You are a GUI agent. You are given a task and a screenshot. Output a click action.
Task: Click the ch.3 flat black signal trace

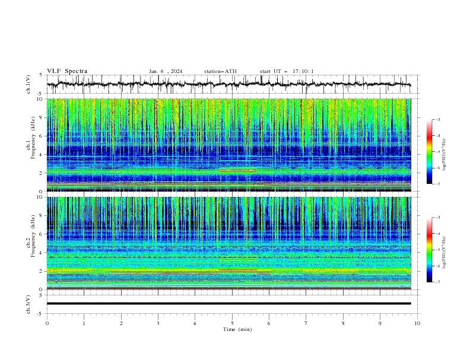pyautogui.click(x=228, y=304)
